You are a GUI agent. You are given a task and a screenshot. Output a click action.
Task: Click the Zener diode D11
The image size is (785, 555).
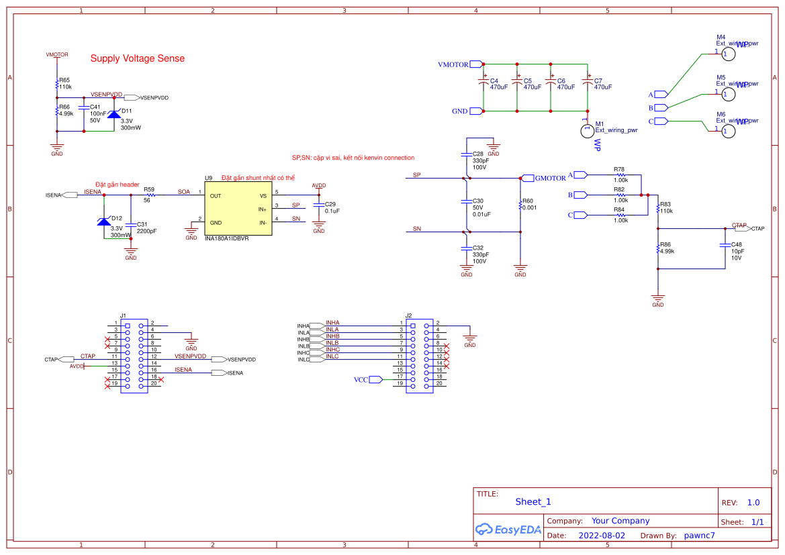click(x=114, y=113)
